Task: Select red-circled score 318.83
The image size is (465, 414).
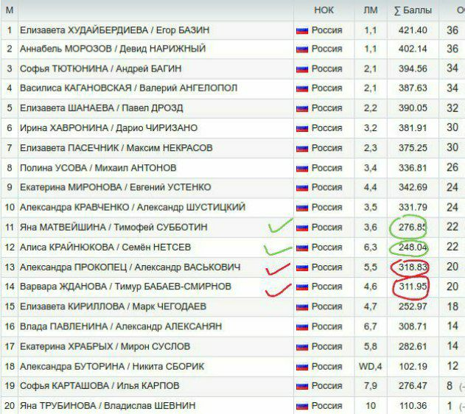Action: pos(412,267)
